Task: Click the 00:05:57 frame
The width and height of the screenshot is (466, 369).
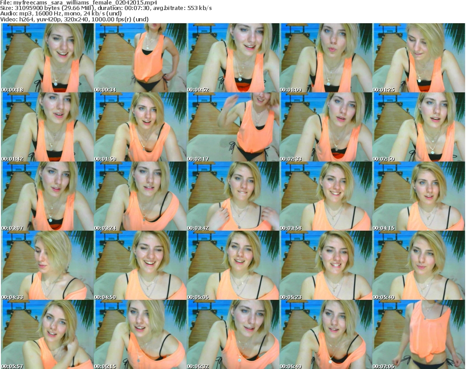Action: point(47,334)
